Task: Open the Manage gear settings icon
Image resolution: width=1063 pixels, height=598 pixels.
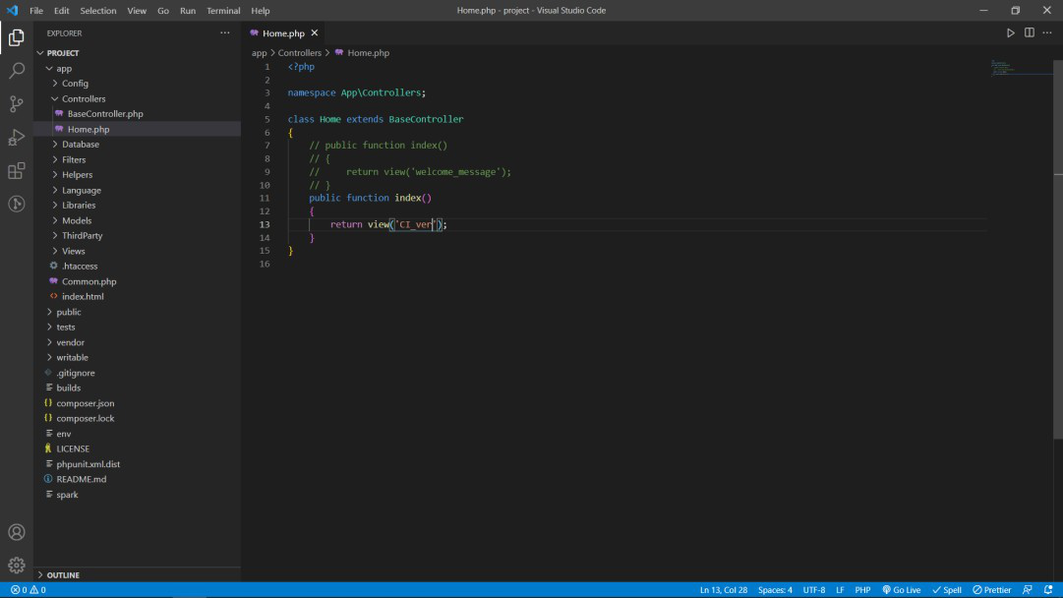Action: coord(17,566)
